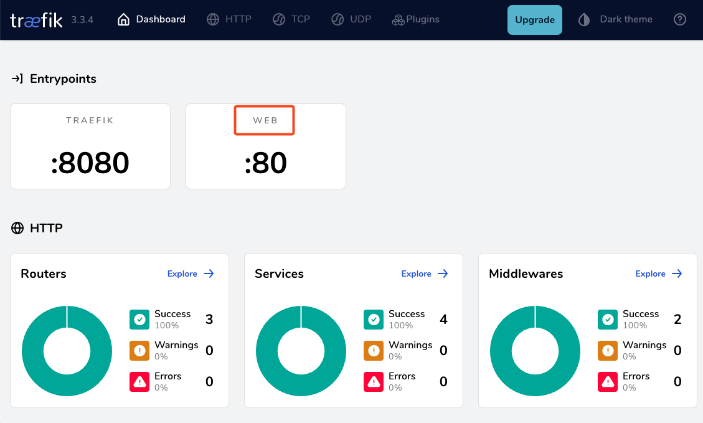The width and height of the screenshot is (703, 423).
Task: Toggle Dark theme
Action: click(x=615, y=19)
